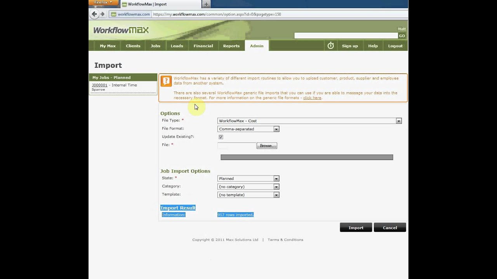The image size is (497, 279).
Task: Click the Browse button for file
Action: [x=267, y=146]
